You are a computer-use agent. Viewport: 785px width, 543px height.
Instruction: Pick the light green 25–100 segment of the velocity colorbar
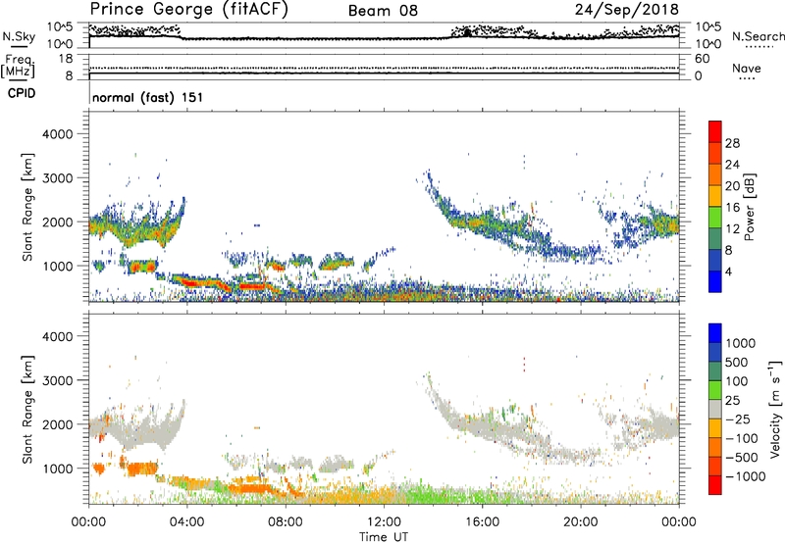point(715,390)
